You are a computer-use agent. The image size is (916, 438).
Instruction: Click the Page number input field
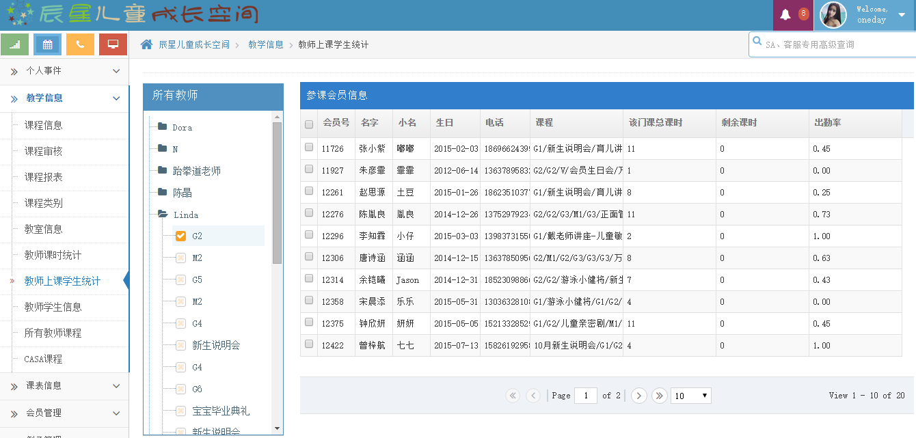[586, 395]
